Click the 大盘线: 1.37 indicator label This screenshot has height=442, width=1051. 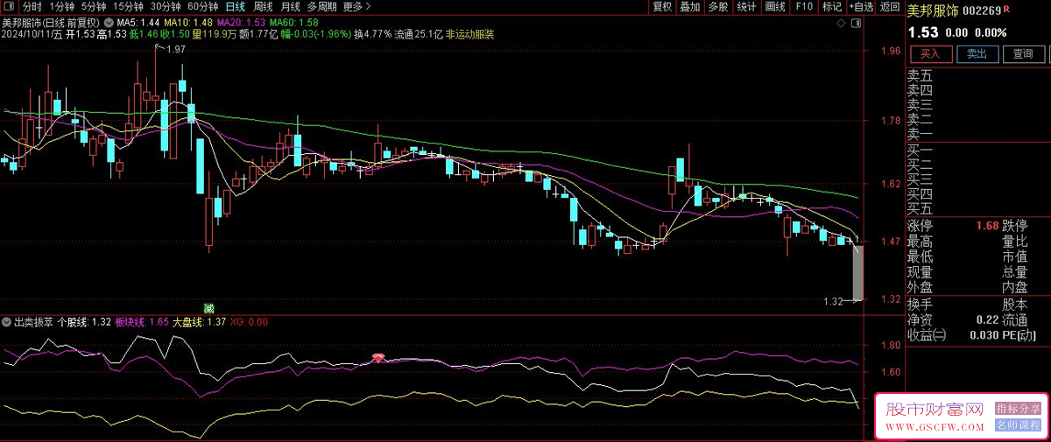[200, 322]
